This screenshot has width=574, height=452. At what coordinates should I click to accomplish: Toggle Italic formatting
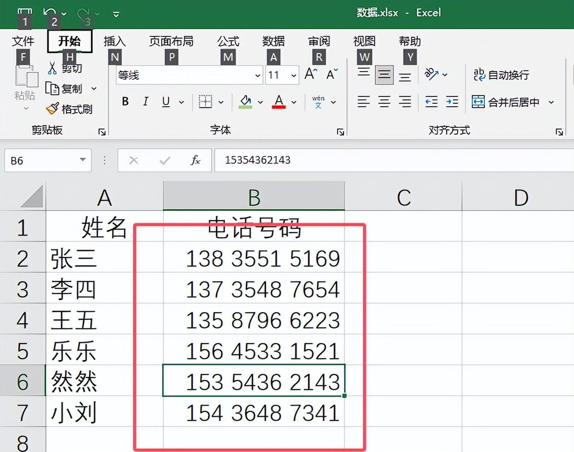[x=146, y=102]
